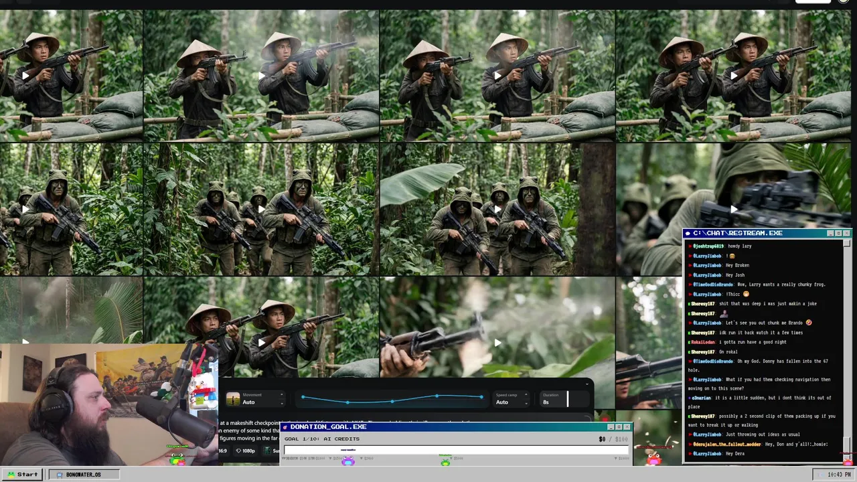Click the 'Hey Dera' chat message
The width and height of the screenshot is (857, 482).
736,454
